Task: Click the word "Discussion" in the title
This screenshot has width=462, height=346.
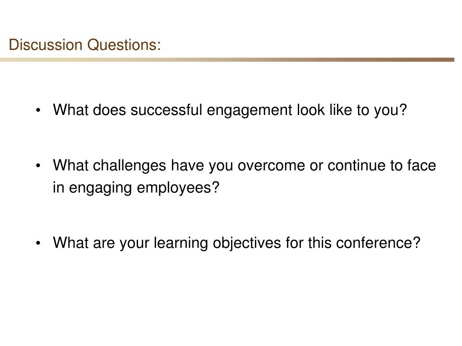Action: point(46,45)
